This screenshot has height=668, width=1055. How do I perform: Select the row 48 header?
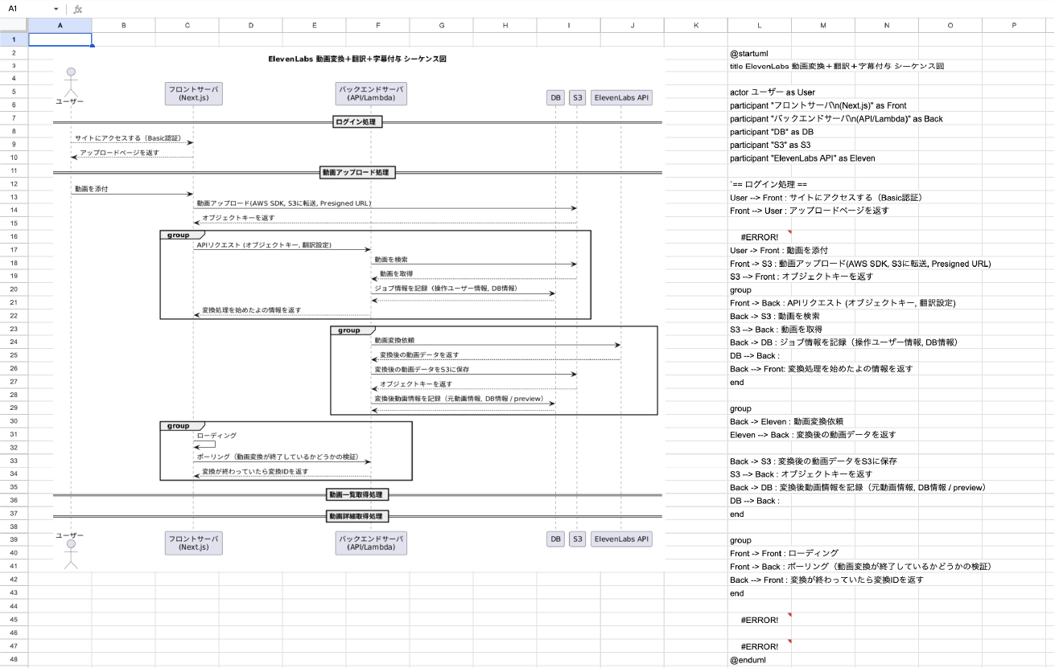(x=14, y=660)
